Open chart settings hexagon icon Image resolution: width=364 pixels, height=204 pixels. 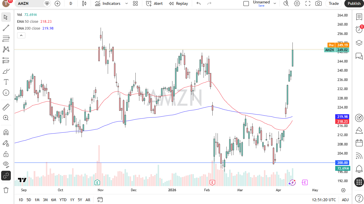coord(297,3)
